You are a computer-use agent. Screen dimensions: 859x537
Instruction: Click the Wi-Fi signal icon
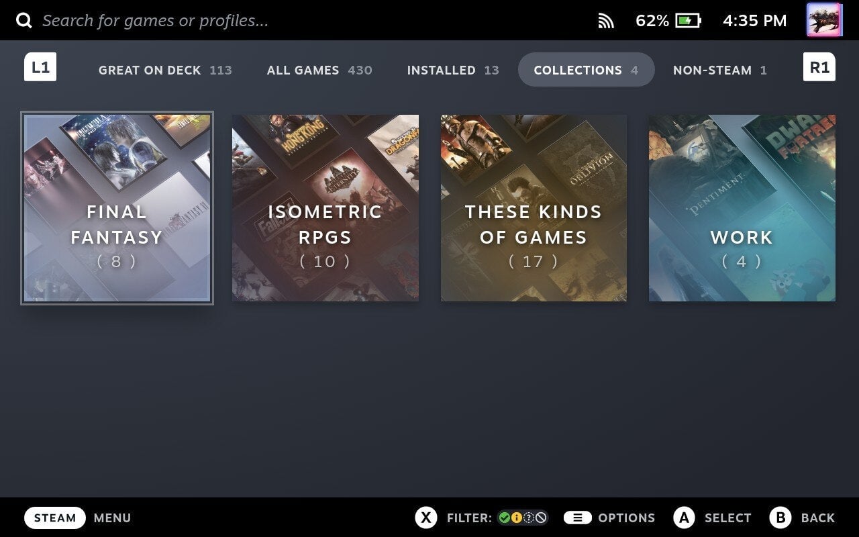coord(606,20)
